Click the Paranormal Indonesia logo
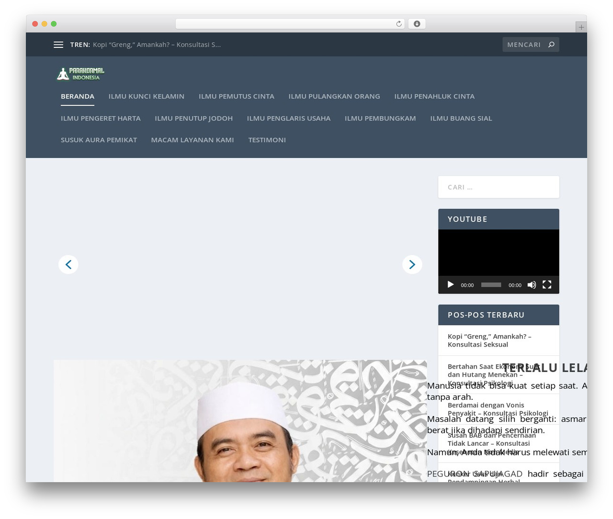 coord(80,74)
